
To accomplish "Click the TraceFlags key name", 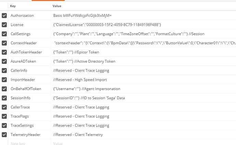I will coord(19,116).
